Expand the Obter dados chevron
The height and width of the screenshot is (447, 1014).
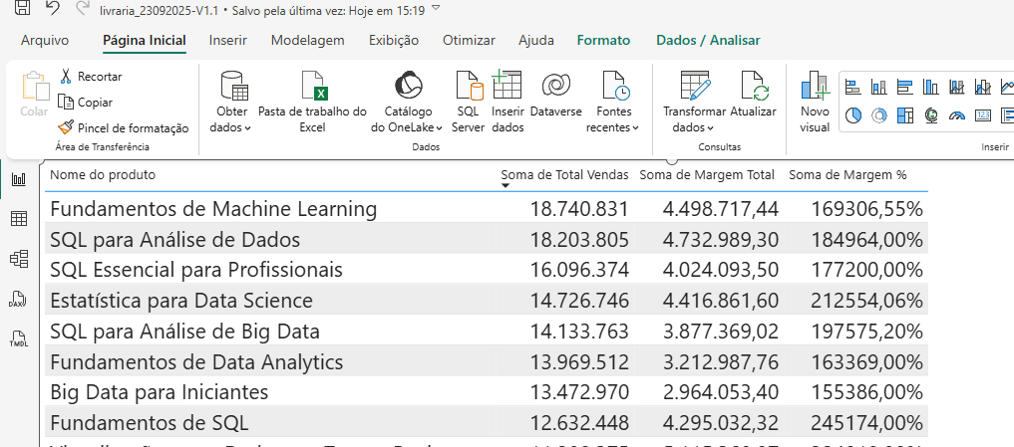(247, 127)
